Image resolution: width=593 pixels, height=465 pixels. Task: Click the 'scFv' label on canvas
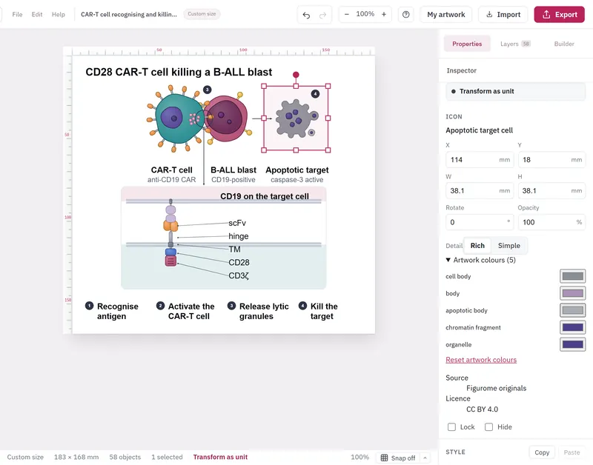237,223
